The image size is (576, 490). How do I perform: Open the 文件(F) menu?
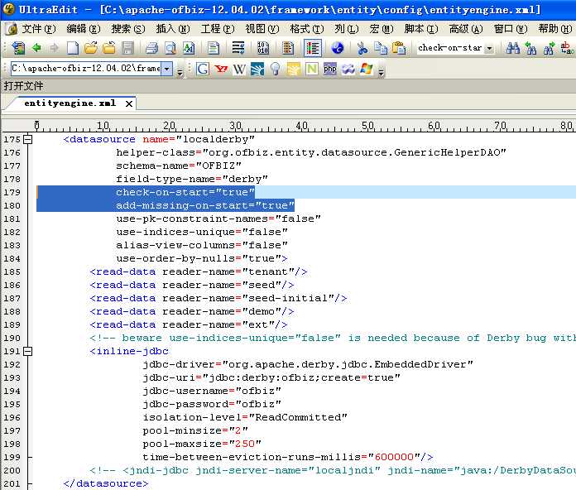(x=39, y=29)
